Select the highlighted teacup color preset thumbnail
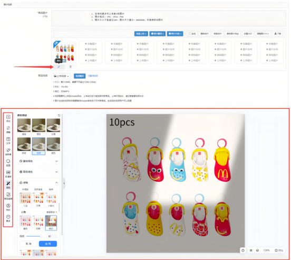Viewport: 291px width, 260px height. (x=38, y=146)
